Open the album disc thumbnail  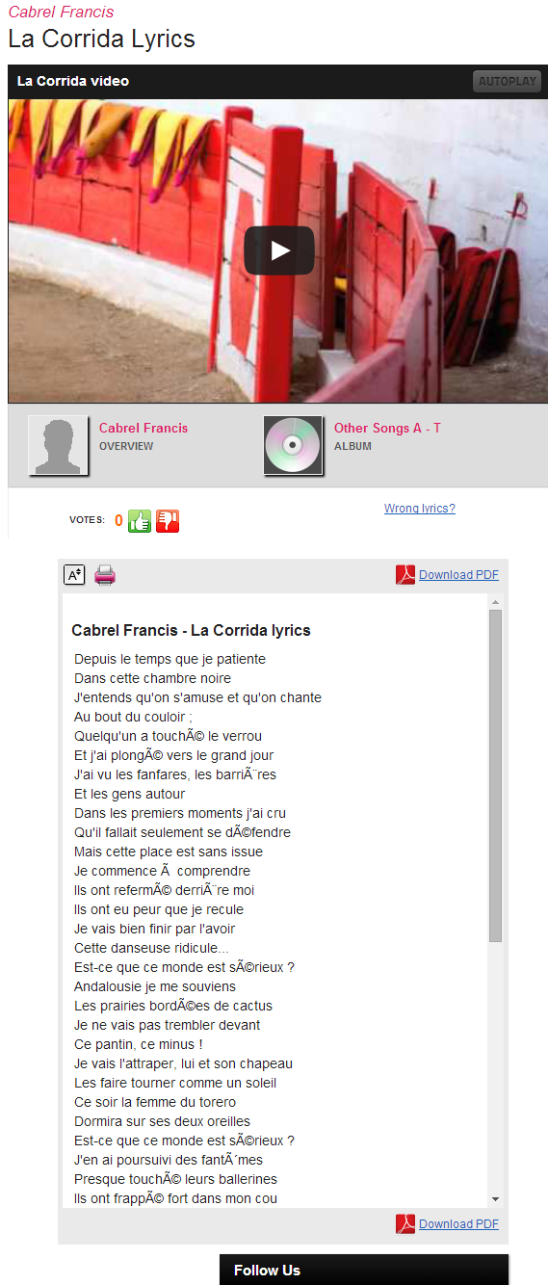tap(293, 445)
